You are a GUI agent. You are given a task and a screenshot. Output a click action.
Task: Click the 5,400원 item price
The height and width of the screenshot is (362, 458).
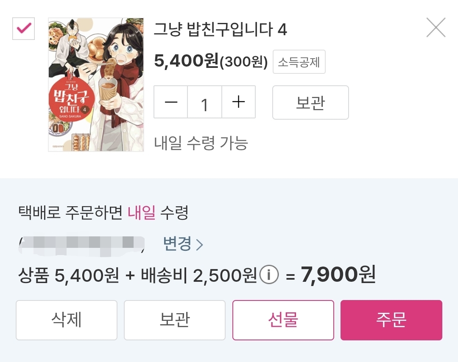click(186, 61)
